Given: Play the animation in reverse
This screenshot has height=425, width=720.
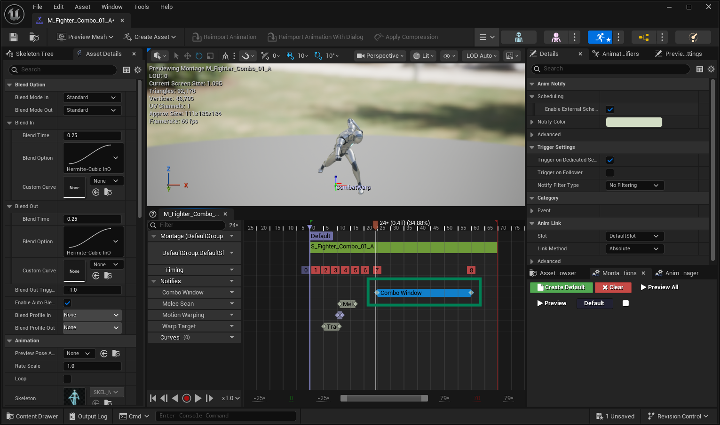Looking at the screenshot, I should point(175,398).
